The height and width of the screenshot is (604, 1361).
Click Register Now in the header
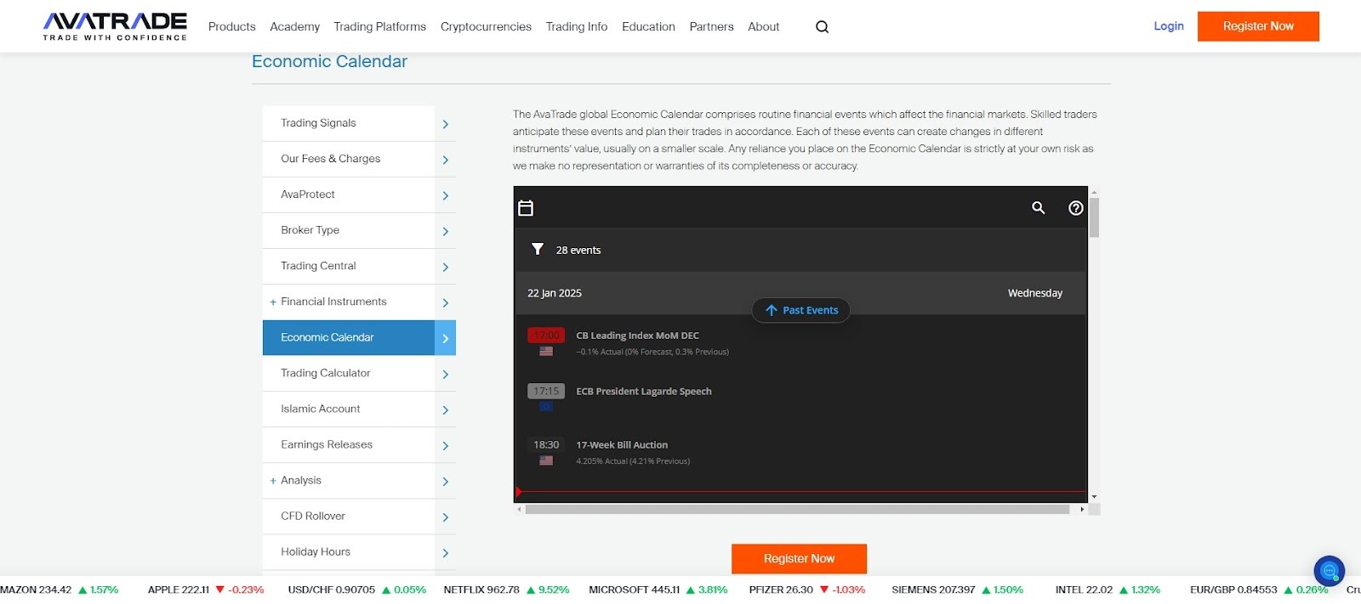(x=1258, y=26)
